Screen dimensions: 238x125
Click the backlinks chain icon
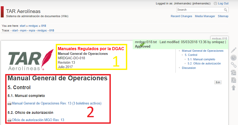[x=234, y=65]
